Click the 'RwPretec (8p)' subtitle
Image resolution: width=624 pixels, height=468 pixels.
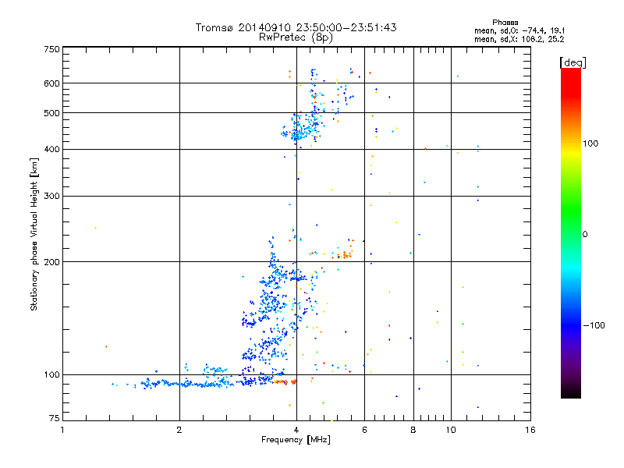pos(296,37)
